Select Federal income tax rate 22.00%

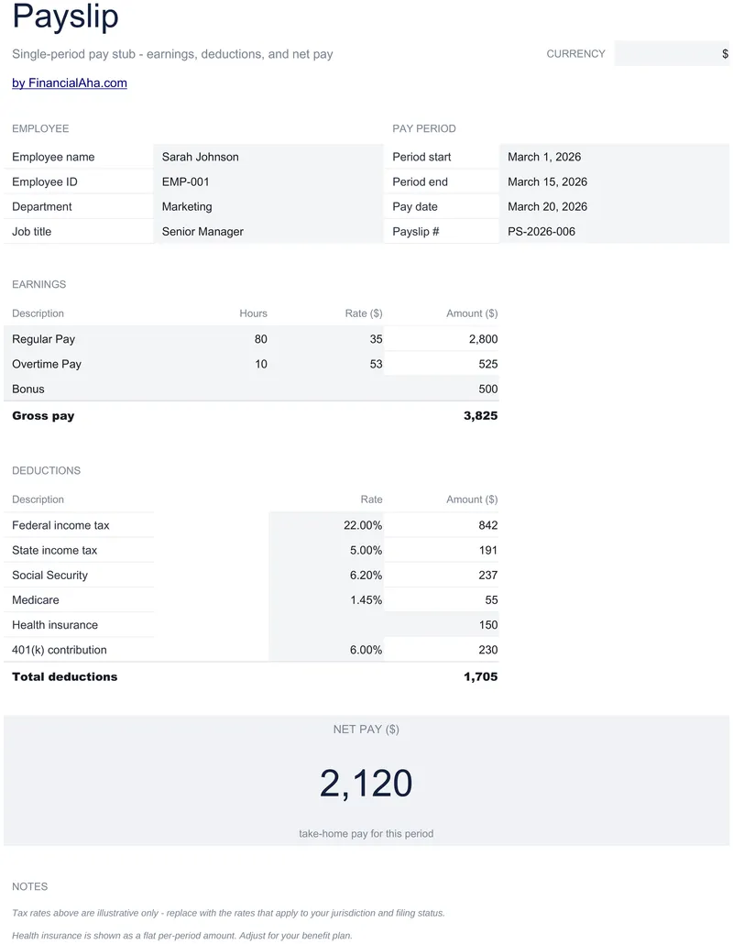pyautogui.click(x=326, y=525)
